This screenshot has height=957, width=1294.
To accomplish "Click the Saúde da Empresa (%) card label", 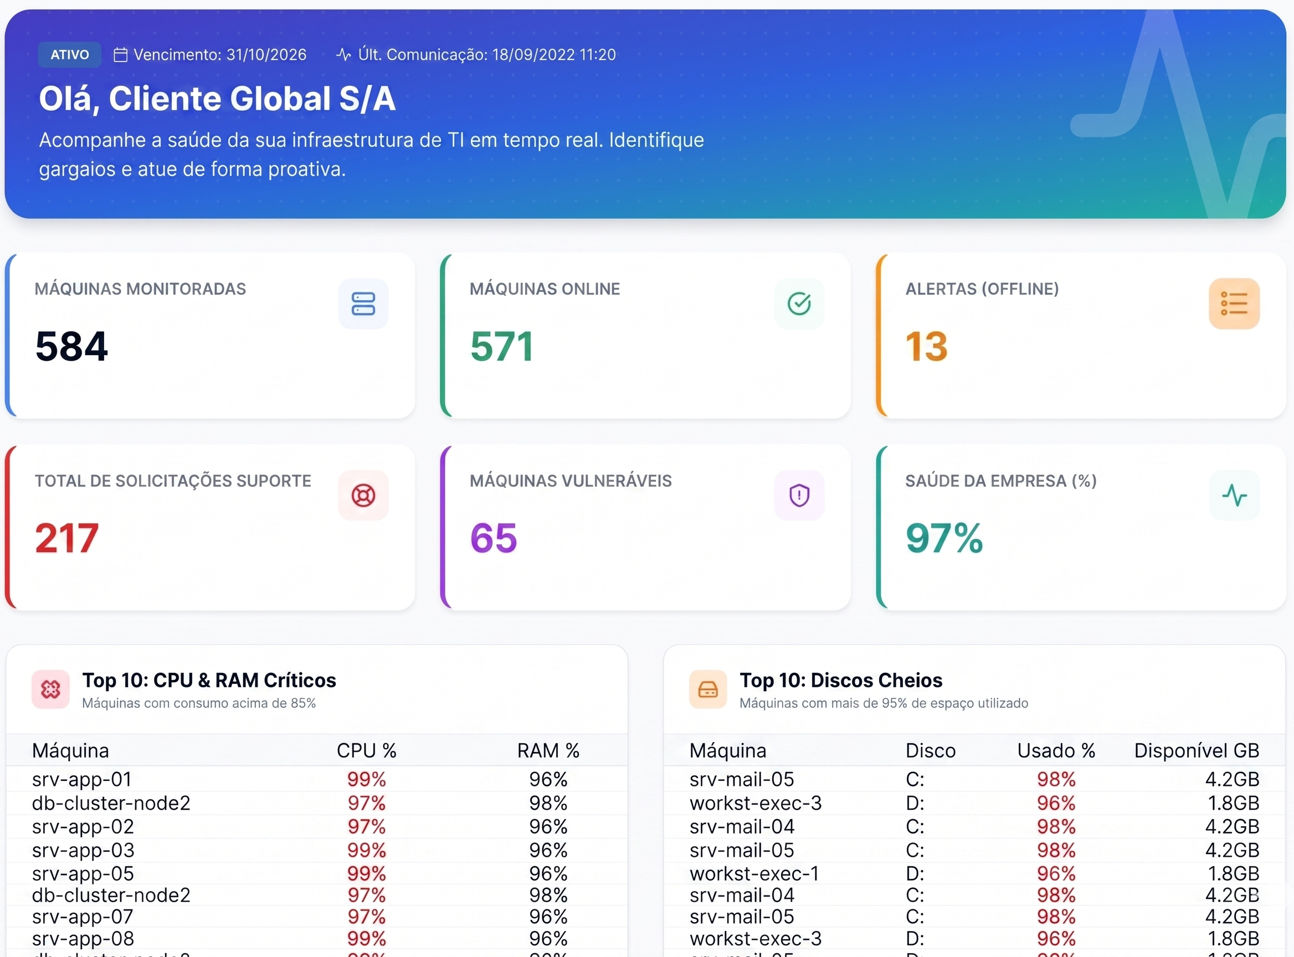I will coord(1001,481).
